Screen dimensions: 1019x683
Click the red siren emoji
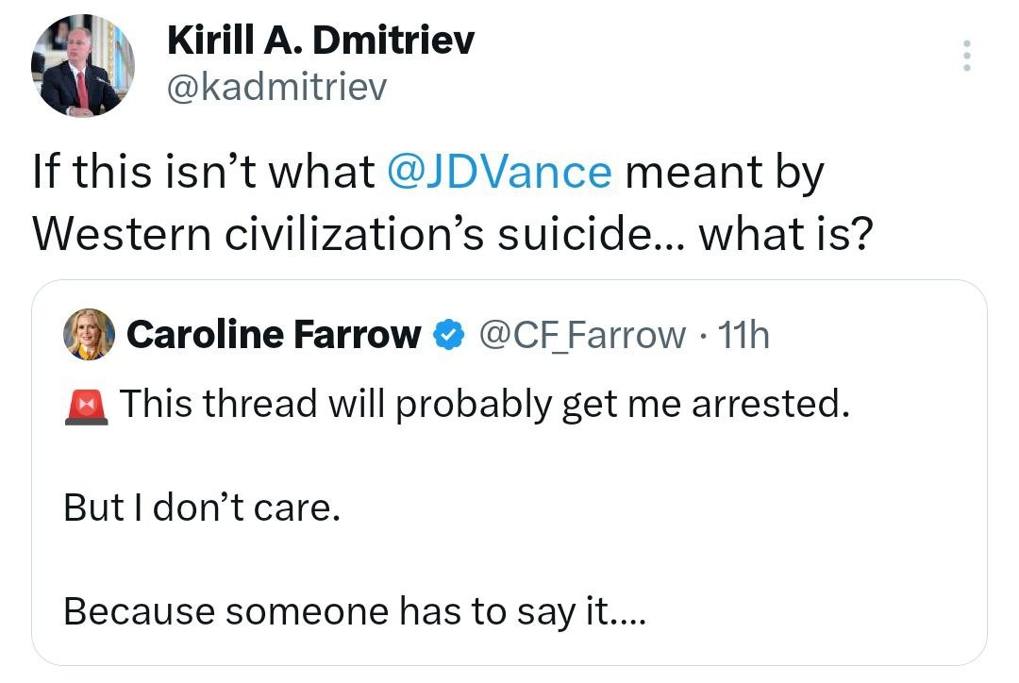click(x=87, y=406)
